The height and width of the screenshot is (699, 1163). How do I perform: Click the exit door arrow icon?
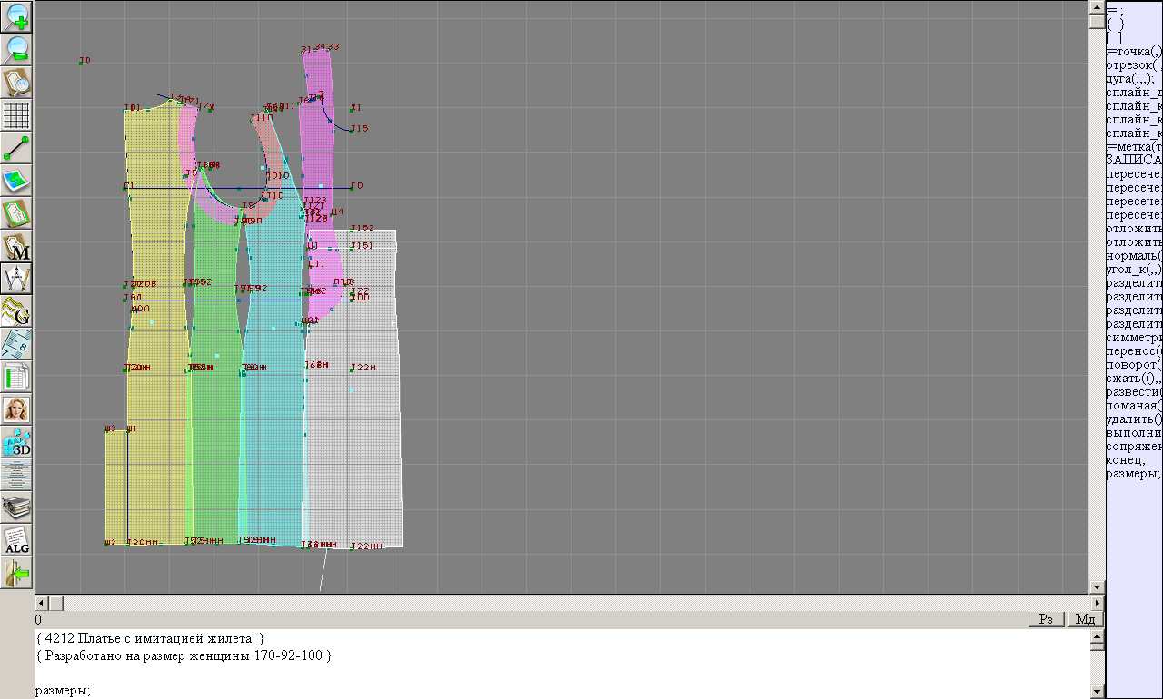pos(16,573)
